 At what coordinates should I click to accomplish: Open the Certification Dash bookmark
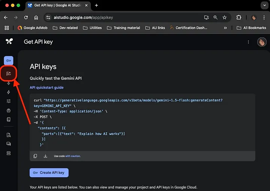tap(189, 28)
